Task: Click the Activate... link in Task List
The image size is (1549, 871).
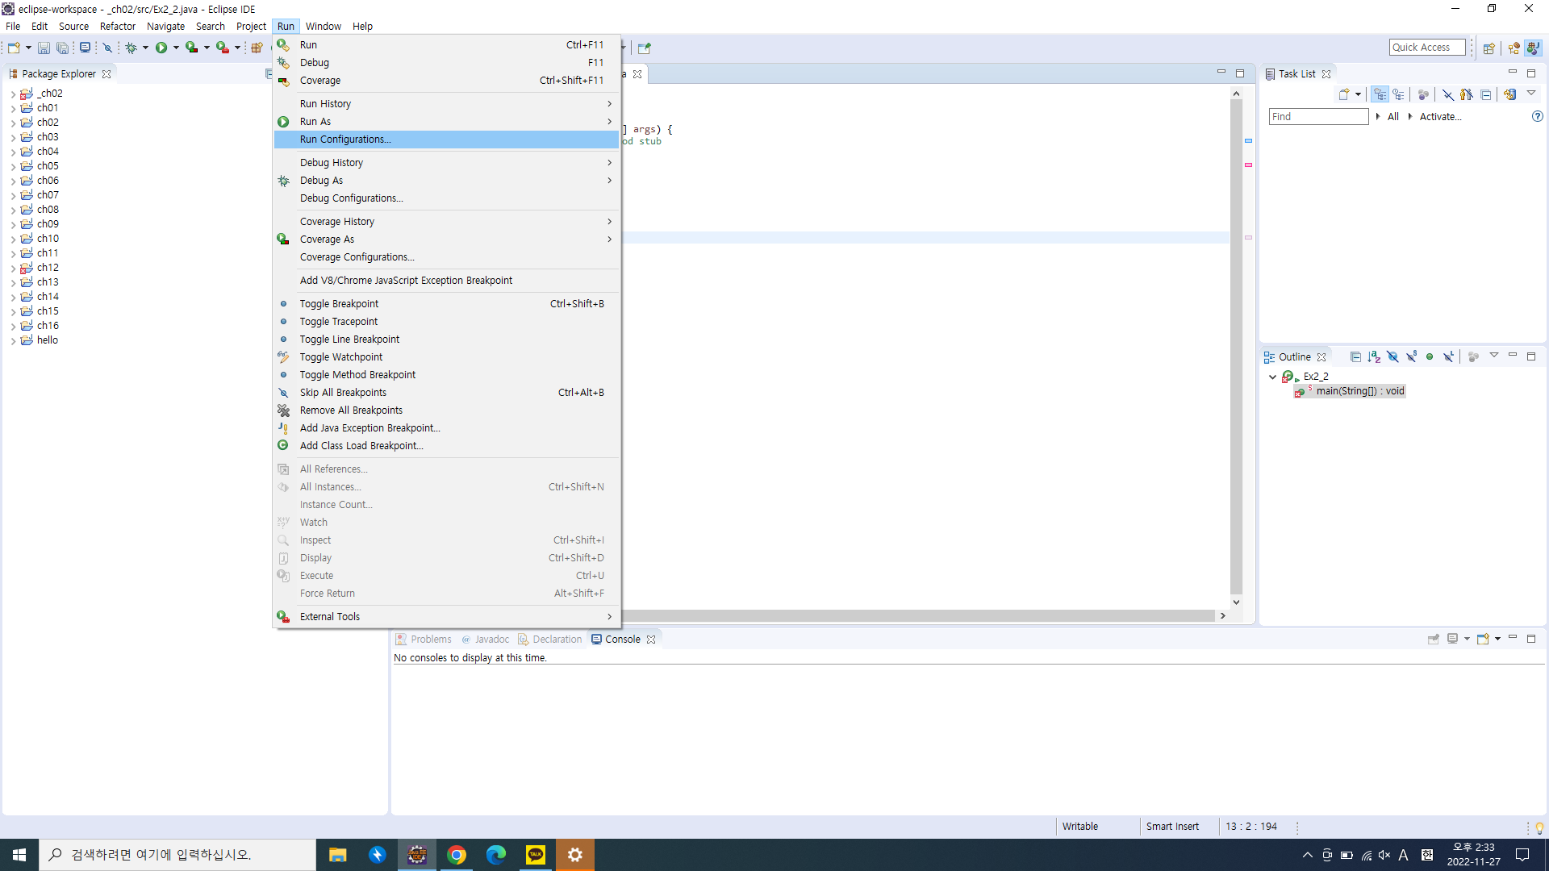Action: coord(1440,117)
